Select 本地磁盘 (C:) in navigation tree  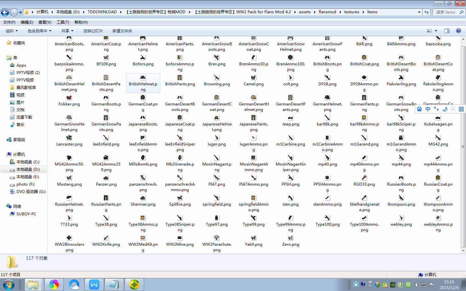[x=28, y=162]
